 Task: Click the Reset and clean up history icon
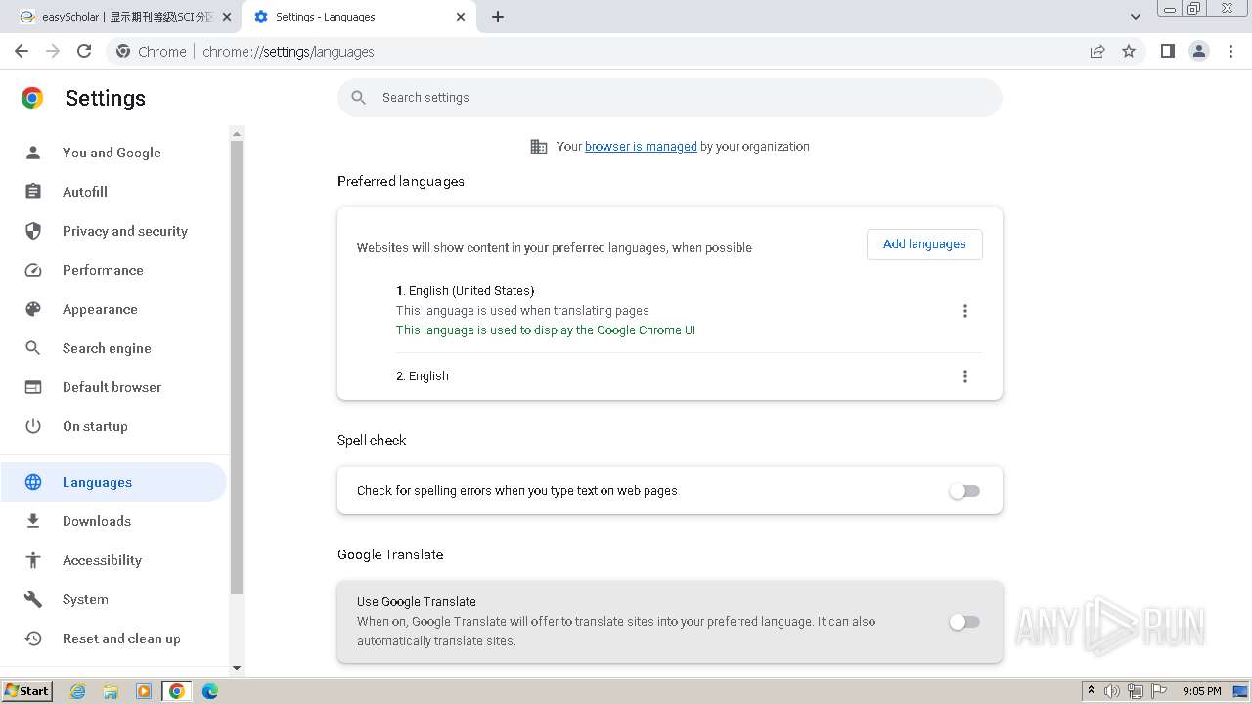[33, 638]
